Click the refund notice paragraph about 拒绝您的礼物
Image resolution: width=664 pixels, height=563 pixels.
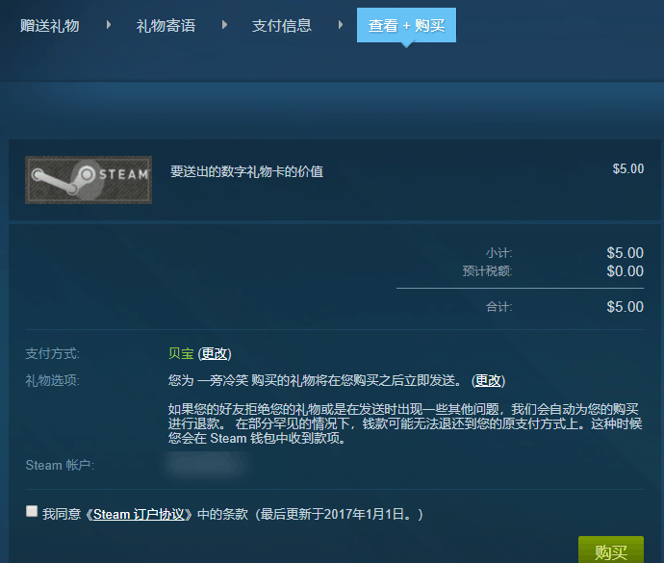(x=405, y=423)
